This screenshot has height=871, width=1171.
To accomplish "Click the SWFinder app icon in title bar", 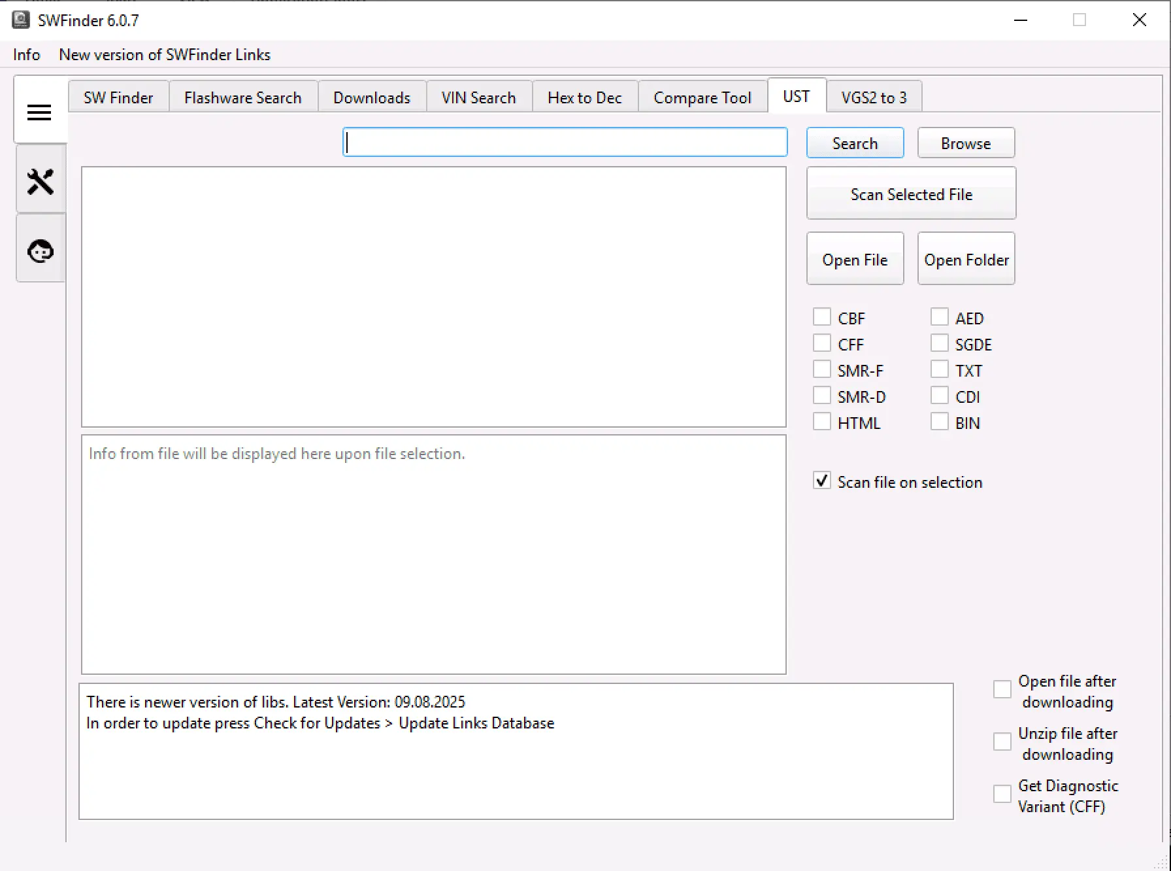I will (x=21, y=20).
